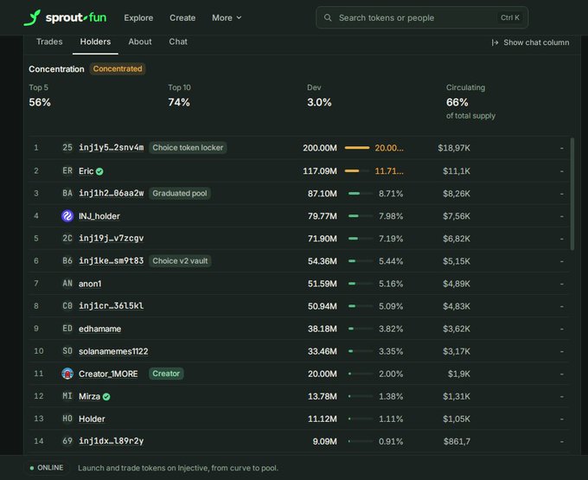Open the Create page
588x480 pixels.
[182, 17]
